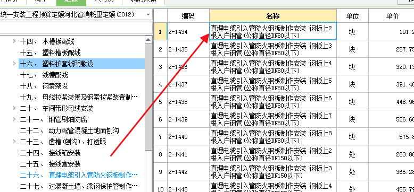Select 十九、母线拉紧装置及钢索拉紧装置制… item
The image size is (414, 192).
coord(79,97)
